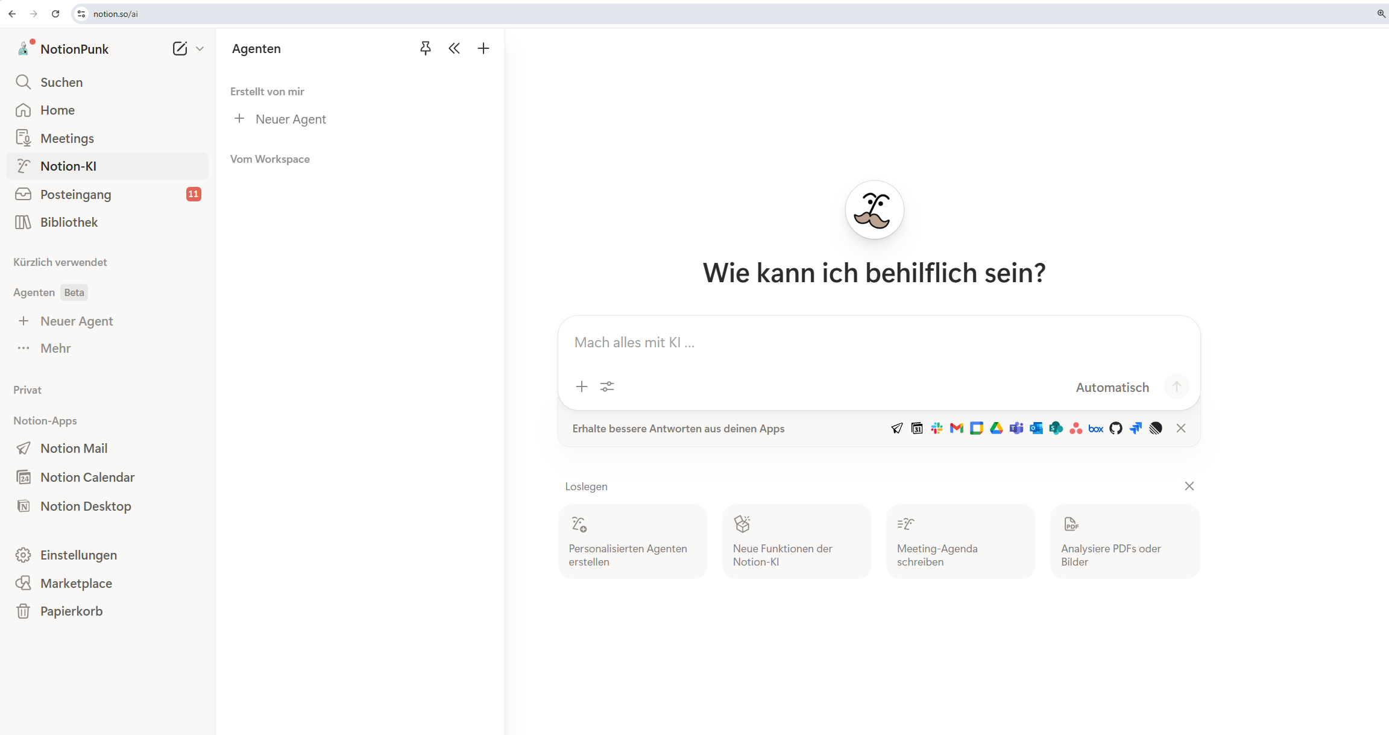This screenshot has width=1389, height=735.
Task: Pin the Agenten panel
Action: (x=426, y=48)
